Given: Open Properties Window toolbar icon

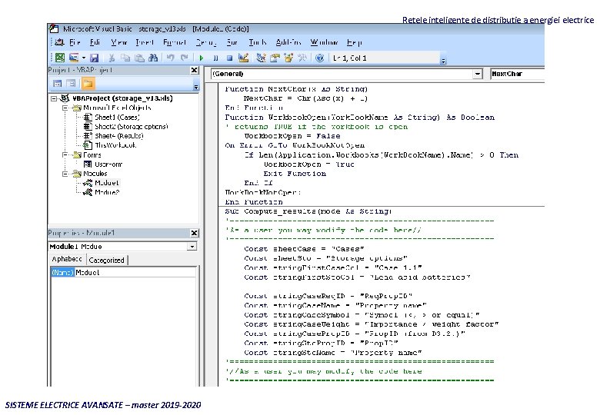Looking at the screenshot, I should coord(275,58).
